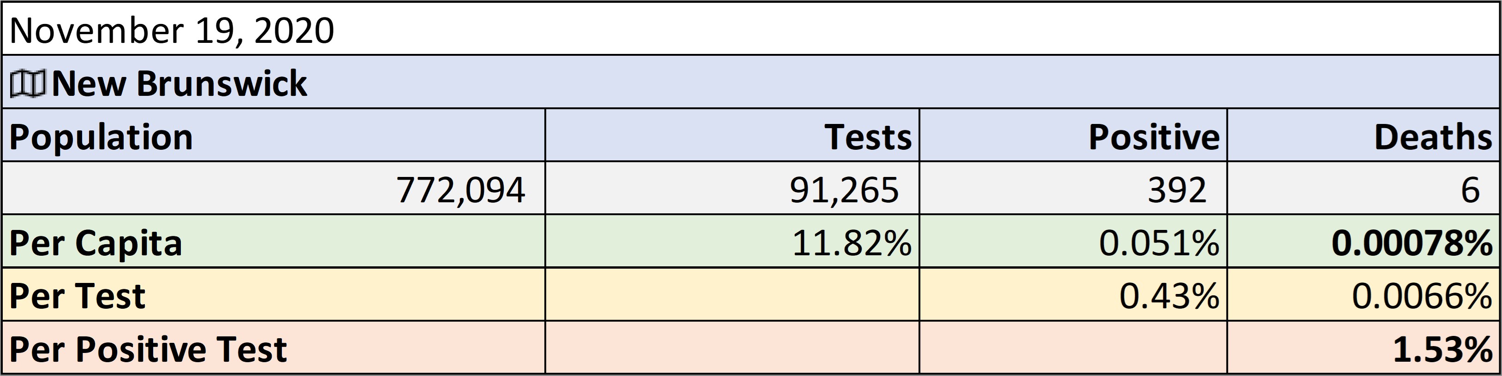
Task: Click the Per Positive Test row label
Action: (274, 347)
